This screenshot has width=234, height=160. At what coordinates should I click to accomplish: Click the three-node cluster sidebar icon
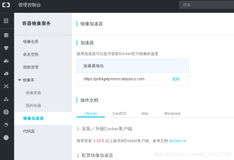6,99
